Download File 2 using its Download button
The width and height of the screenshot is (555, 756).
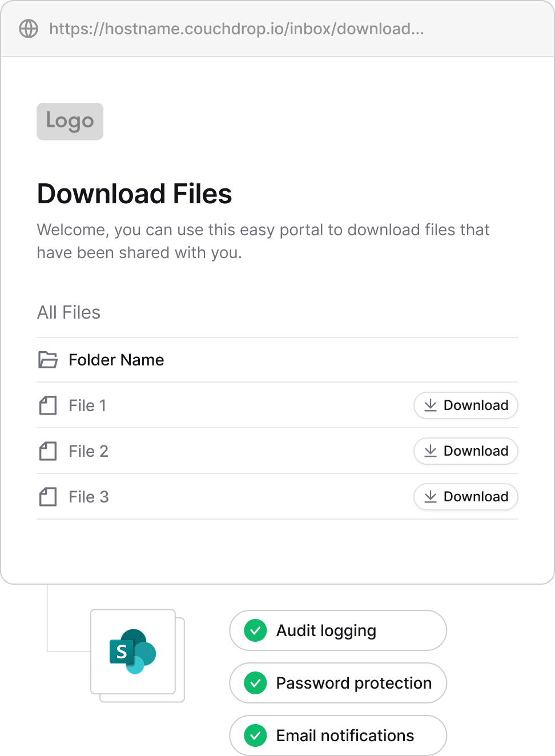(465, 451)
